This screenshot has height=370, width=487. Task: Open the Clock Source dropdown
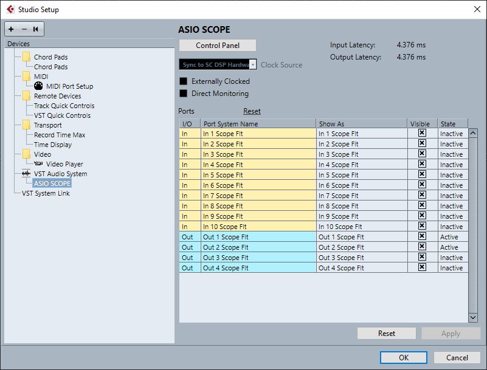(253, 64)
